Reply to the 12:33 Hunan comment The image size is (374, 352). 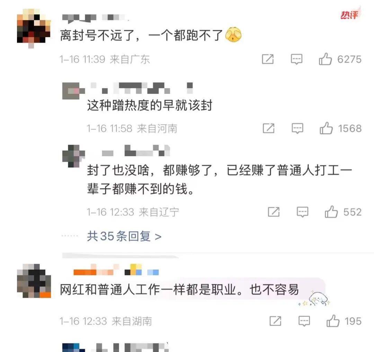(x=304, y=321)
